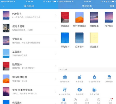116x104 pixels.
Task: Open the 自定义记账 puzzle icon
Action: click(94, 90)
